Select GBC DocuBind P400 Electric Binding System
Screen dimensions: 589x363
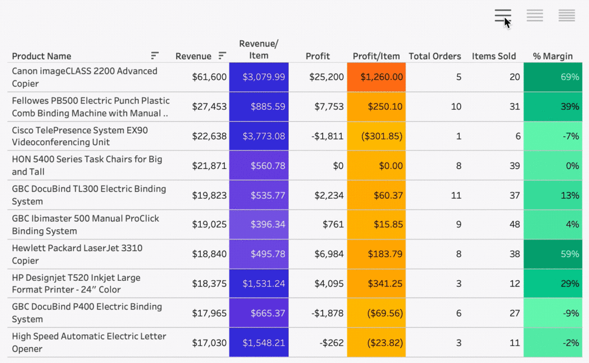click(87, 313)
